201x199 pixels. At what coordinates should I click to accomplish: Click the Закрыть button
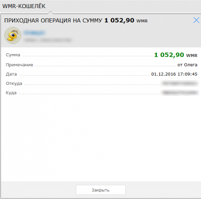(x=101, y=190)
